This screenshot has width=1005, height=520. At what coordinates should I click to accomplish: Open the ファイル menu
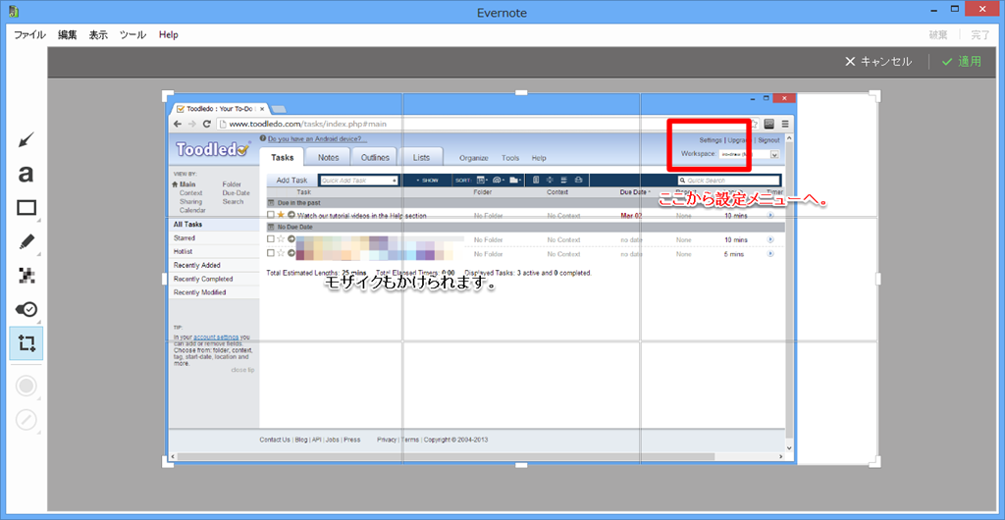click(29, 35)
